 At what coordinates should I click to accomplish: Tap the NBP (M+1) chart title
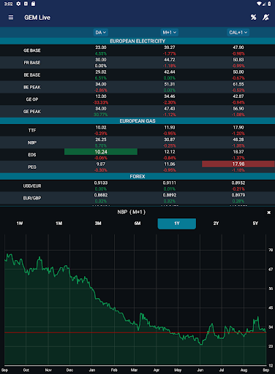pyautogui.click(x=132, y=212)
